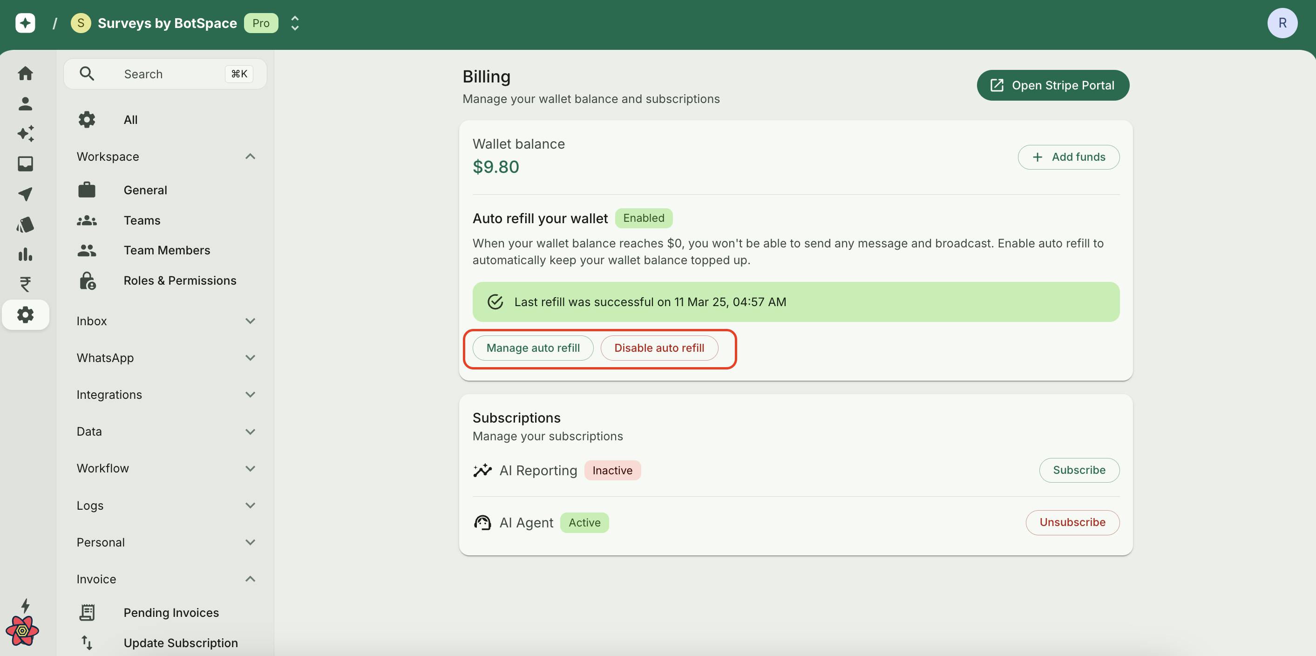The height and width of the screenshot is (656, 1316).
Task: Open Contacts person icon in rail
Action: (25, 104)
